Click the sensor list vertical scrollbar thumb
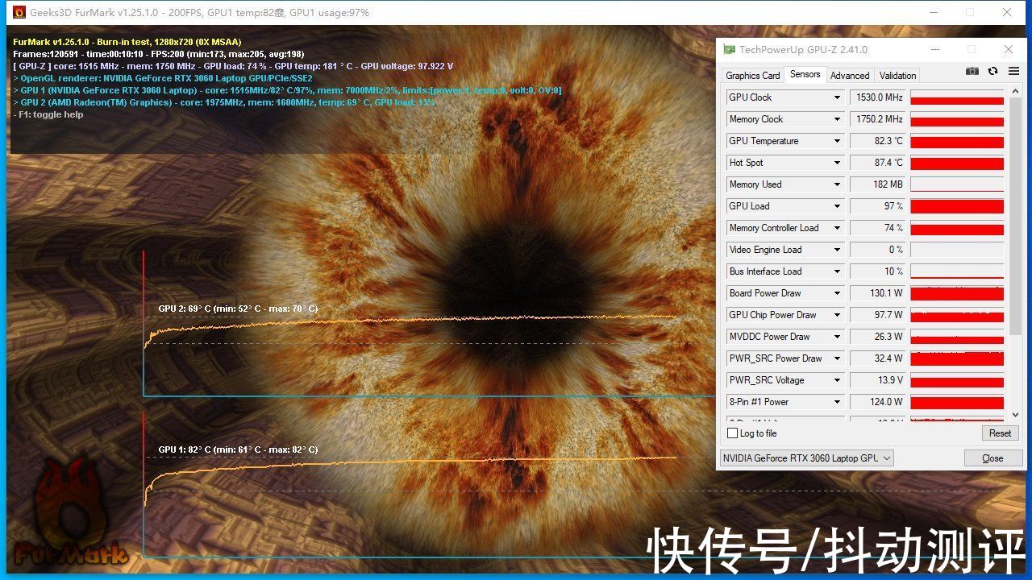 (x=1015, y=217)
